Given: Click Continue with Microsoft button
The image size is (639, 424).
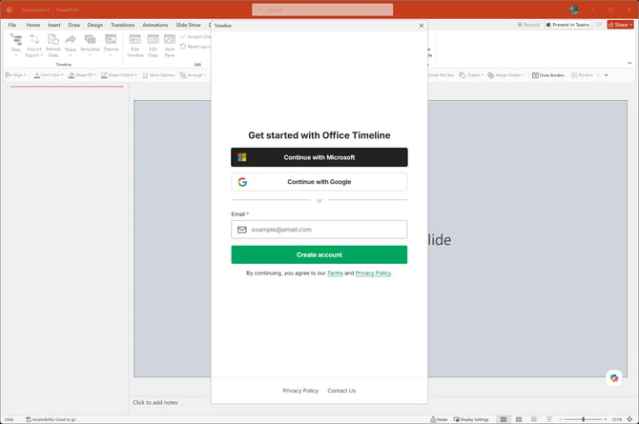Looking at the screenshot, I should [319, 157].
